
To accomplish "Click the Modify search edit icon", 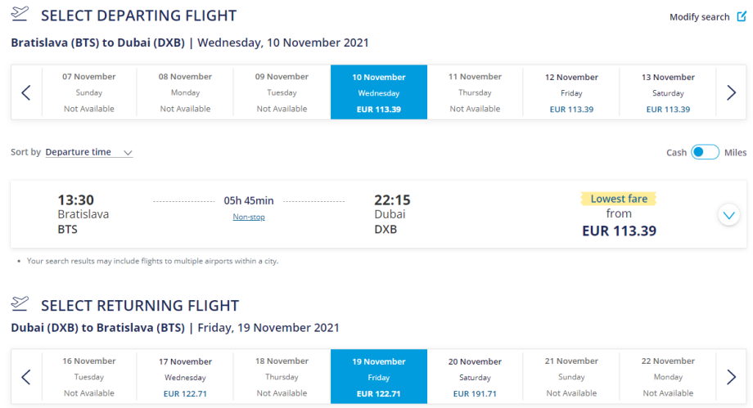I will [741, 17].
